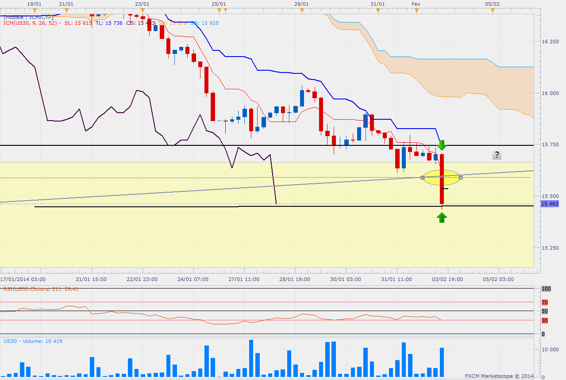Click the 15 250 price axis label

coord(550,247)
